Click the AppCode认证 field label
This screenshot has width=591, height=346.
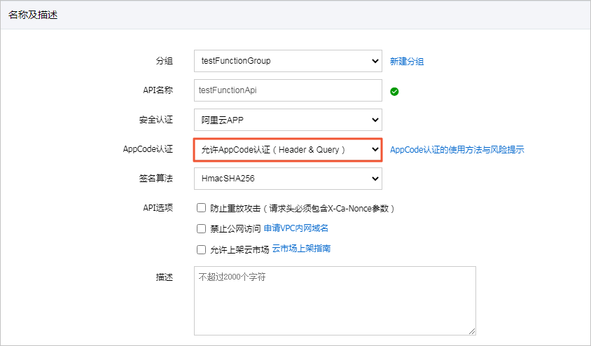click(148, 149)
